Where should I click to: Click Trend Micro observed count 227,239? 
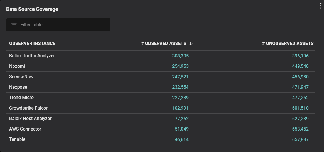tap(180, 98)
